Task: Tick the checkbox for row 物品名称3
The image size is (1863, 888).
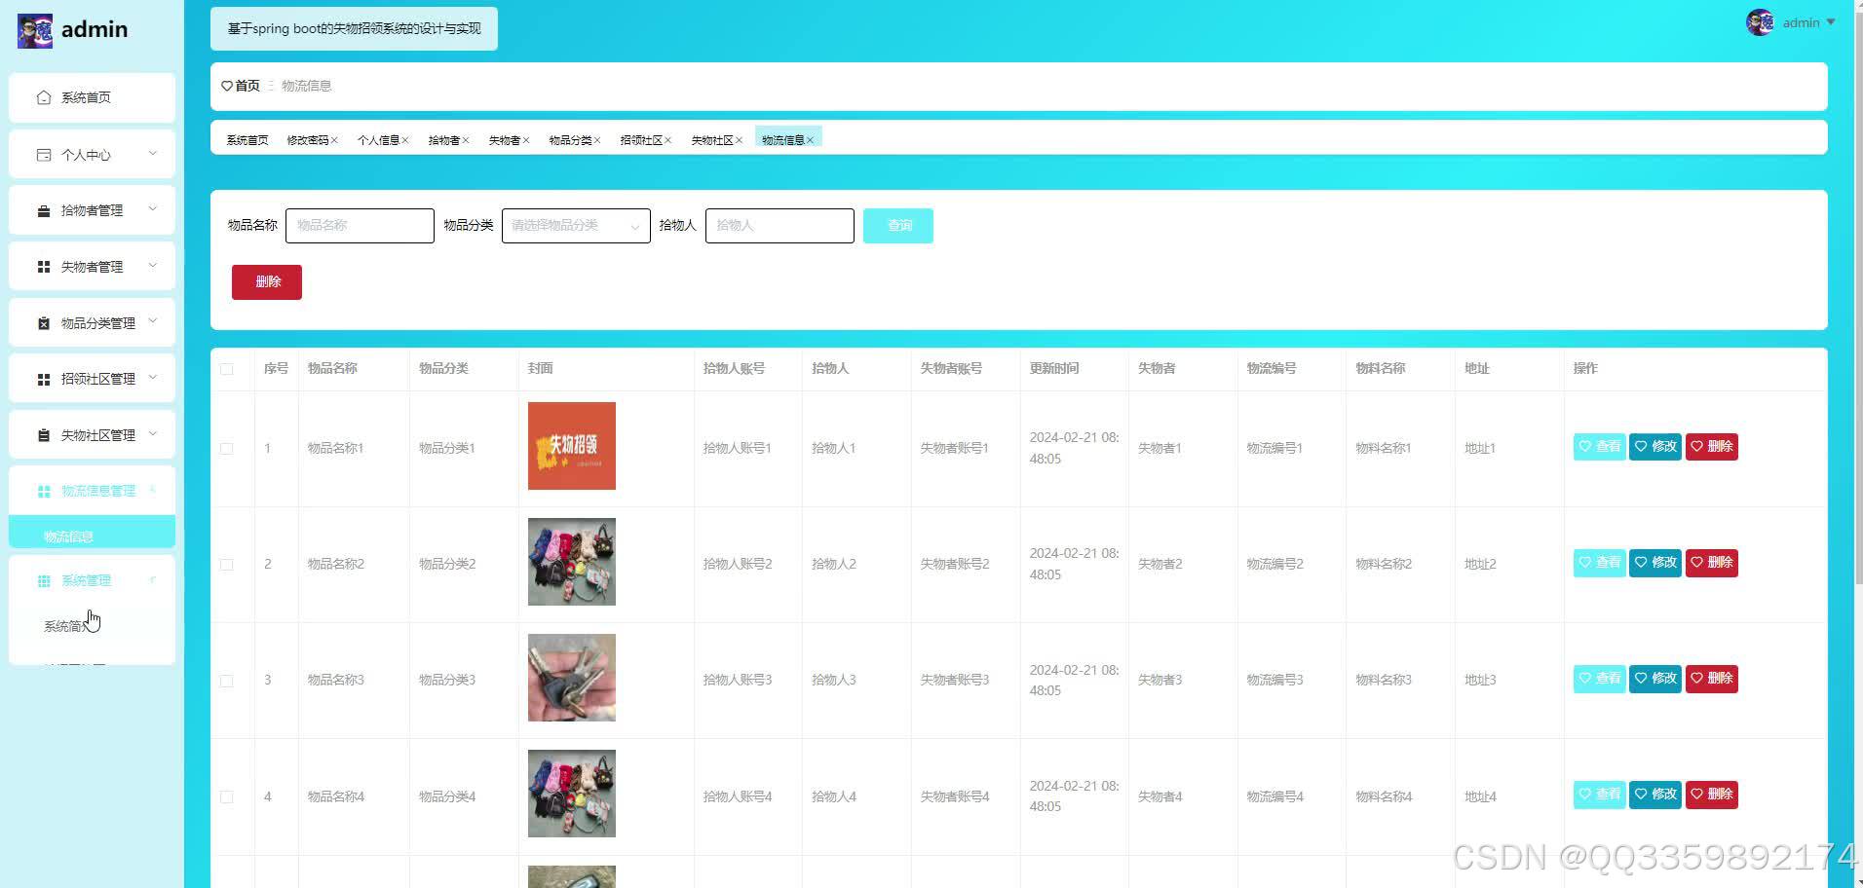Action: tap(227, 681)
